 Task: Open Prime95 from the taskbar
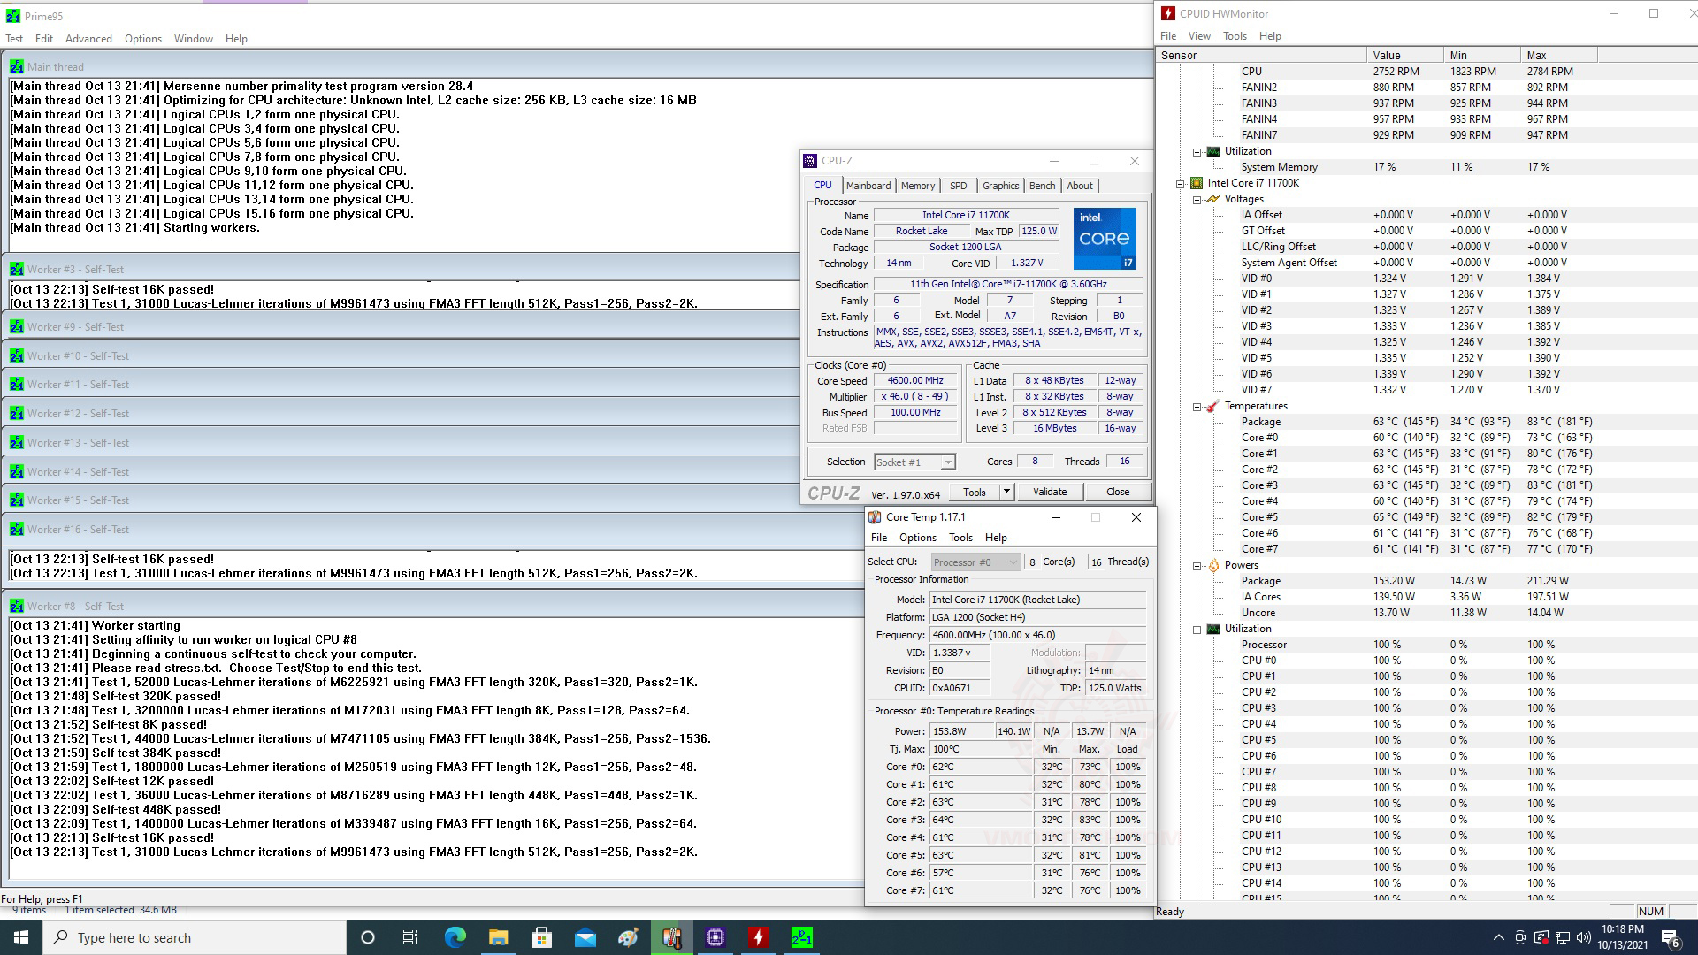click(801, 937)
